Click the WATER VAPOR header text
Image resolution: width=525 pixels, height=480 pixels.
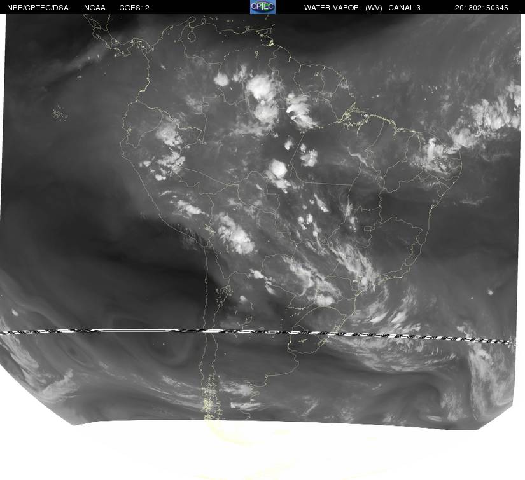coord(331,8)
